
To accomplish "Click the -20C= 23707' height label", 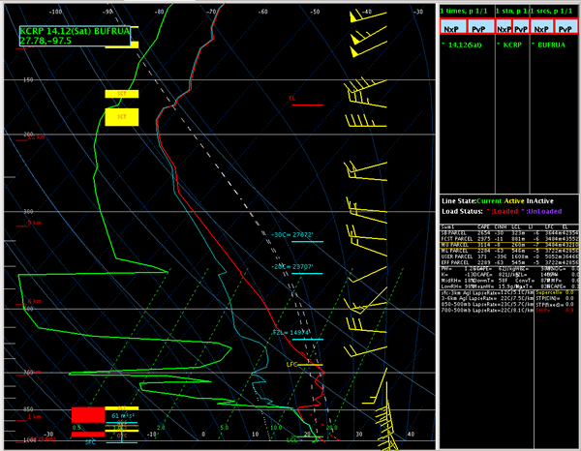I will [292, 266].
